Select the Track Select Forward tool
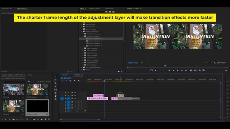The image size is (230, 129). pos(55,80)
